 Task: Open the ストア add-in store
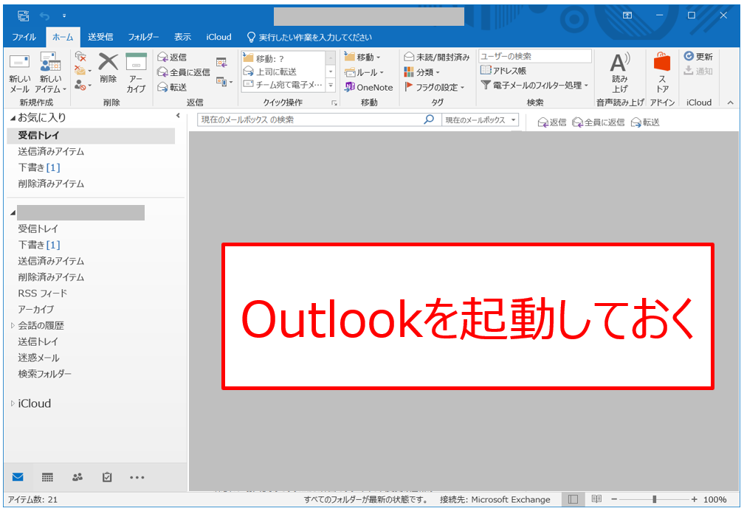click(662, 72)
